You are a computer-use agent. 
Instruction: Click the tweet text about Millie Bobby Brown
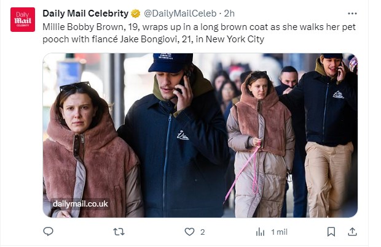click(199, 33)
